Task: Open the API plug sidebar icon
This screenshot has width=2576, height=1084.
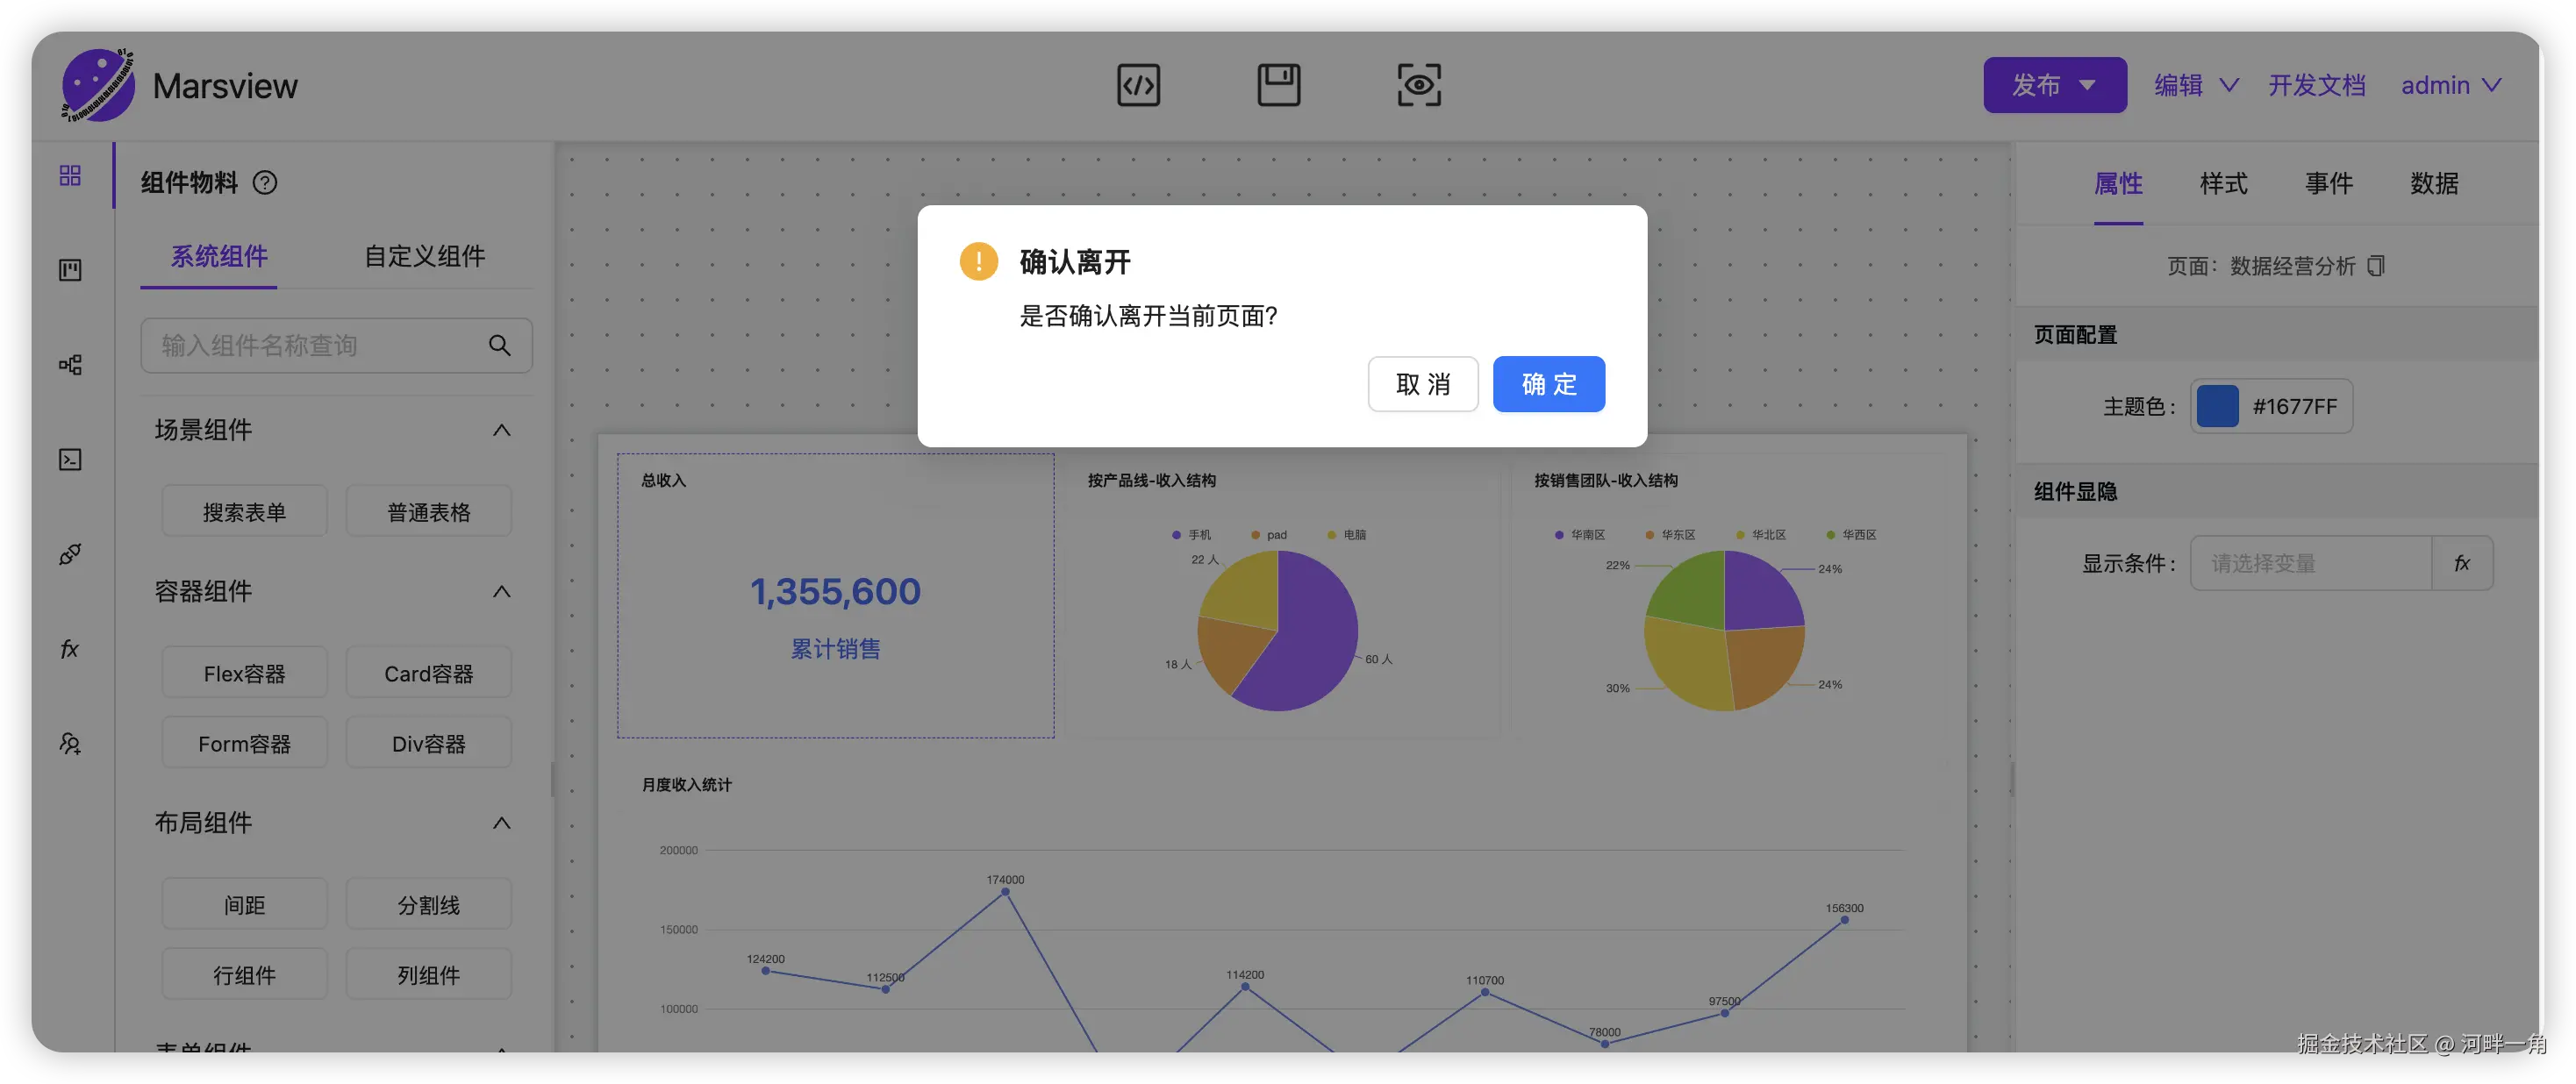Action: point(70,554)
